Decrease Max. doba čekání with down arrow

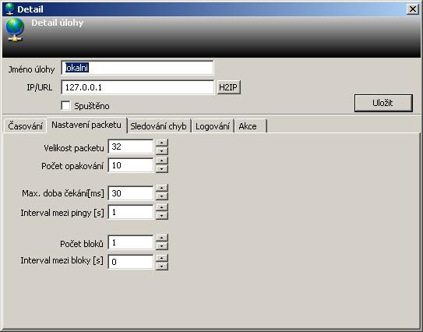click(x=162, y=196)
